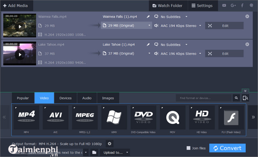Expand AAC 194 Kbps Stereo audio dropdown
The height and width of the screenshot is (157, 258).
coord(200,25)
